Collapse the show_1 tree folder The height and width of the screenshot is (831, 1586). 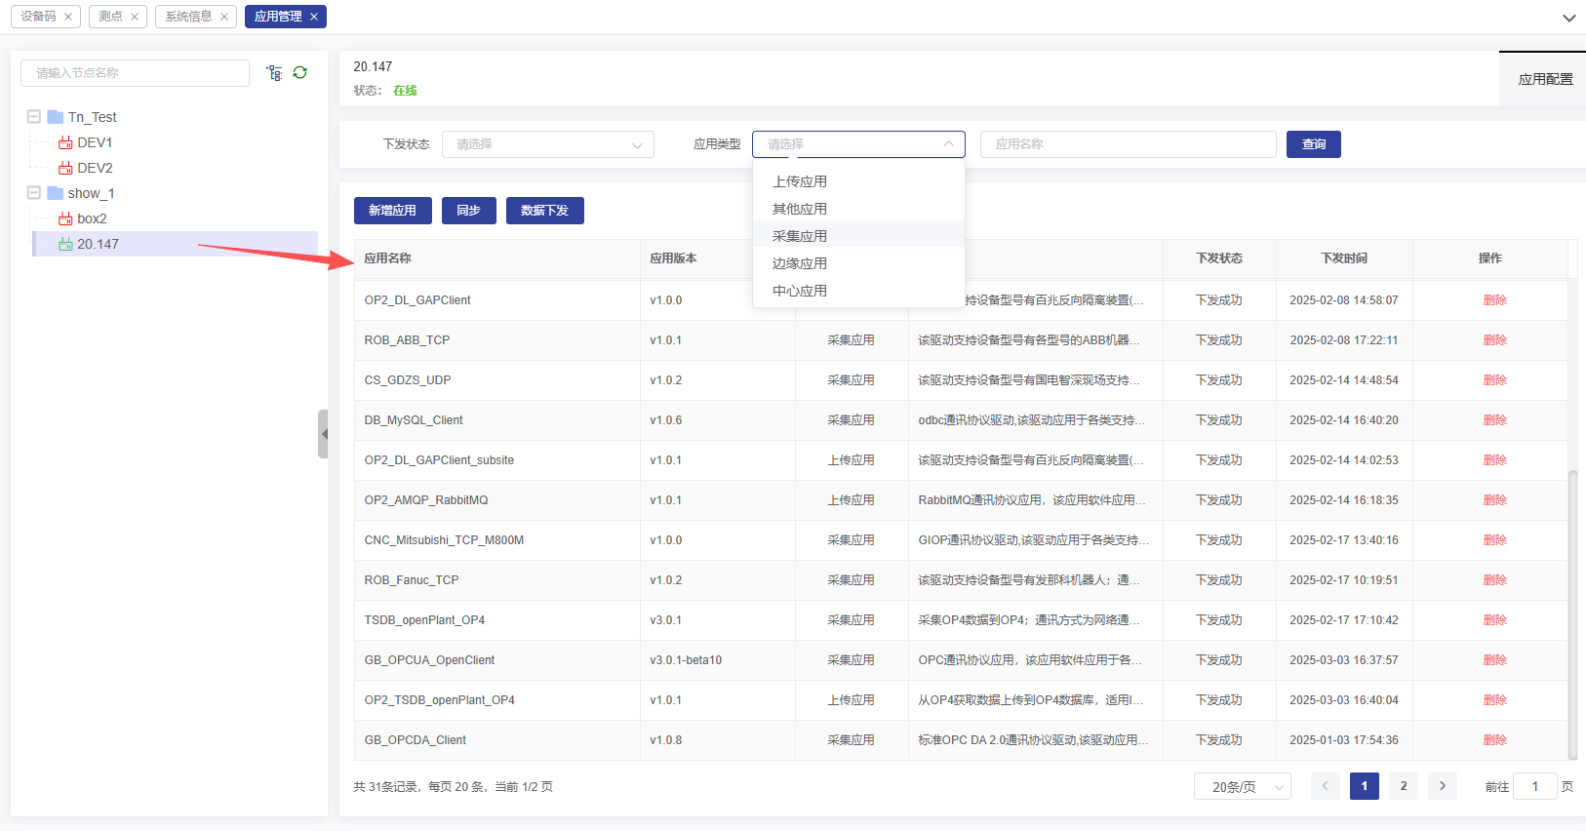pos(34,193)
